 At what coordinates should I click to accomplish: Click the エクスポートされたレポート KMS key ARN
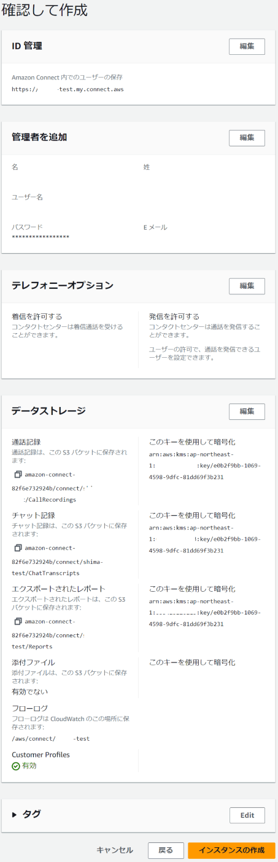point(205,612)
